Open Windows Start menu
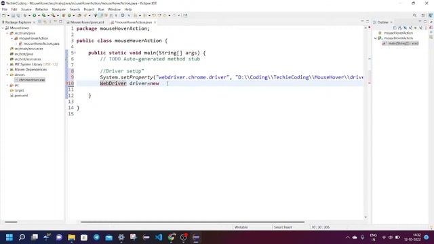The image size is (434, 244). tap(9, 237)
